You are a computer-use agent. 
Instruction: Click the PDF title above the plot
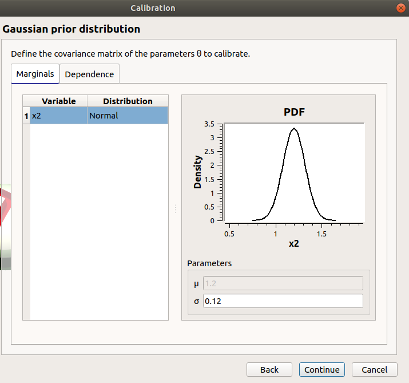[x=294, y=112]
